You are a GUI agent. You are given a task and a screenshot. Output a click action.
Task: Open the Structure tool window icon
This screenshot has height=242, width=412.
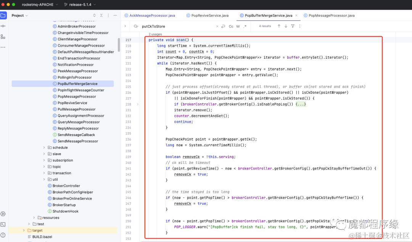[x=3, y=37]
